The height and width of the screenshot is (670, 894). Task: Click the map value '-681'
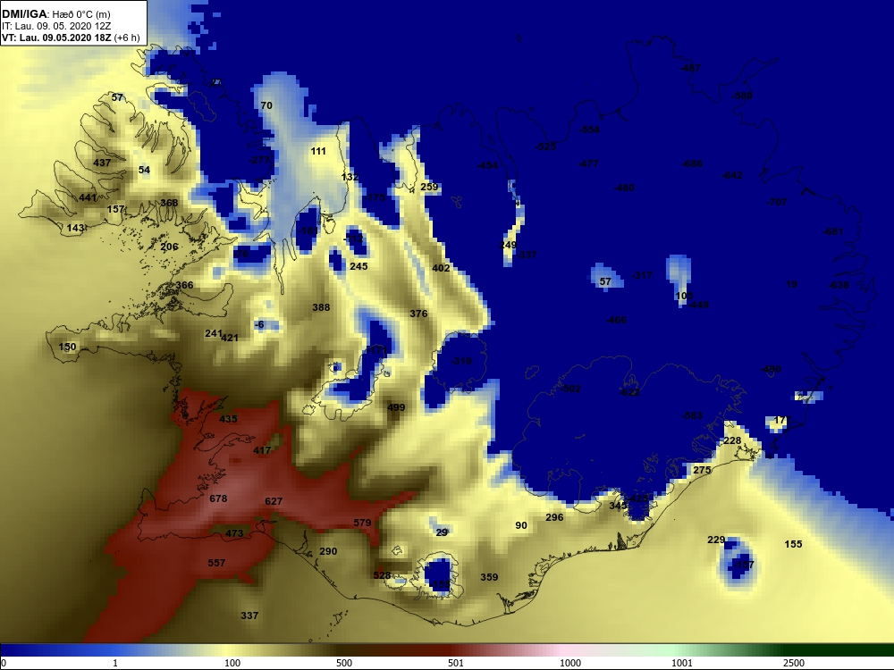tap(832, 232)
